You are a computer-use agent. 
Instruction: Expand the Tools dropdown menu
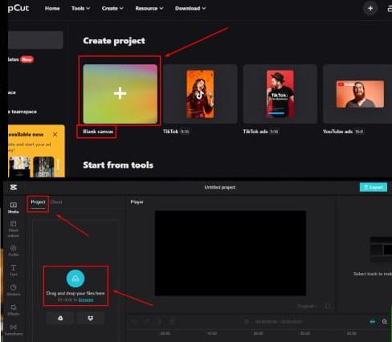pos(80,9)
